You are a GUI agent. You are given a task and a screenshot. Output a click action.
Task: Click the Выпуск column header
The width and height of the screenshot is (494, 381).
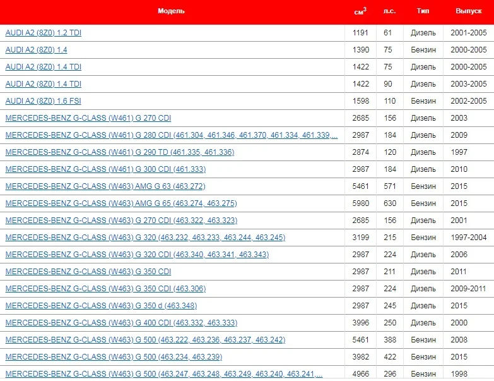tap(469, 11)
